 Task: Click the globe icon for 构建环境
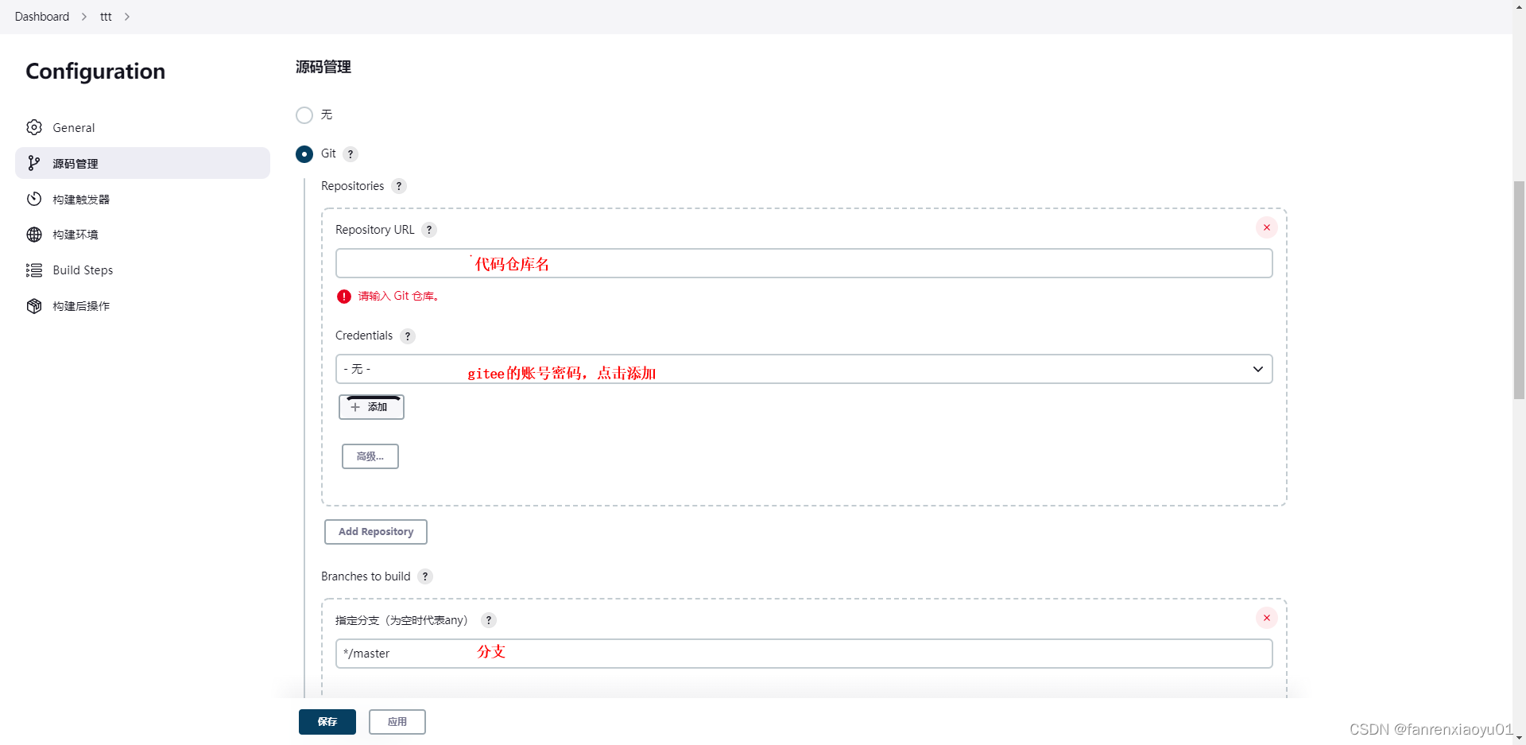point(34,235)
